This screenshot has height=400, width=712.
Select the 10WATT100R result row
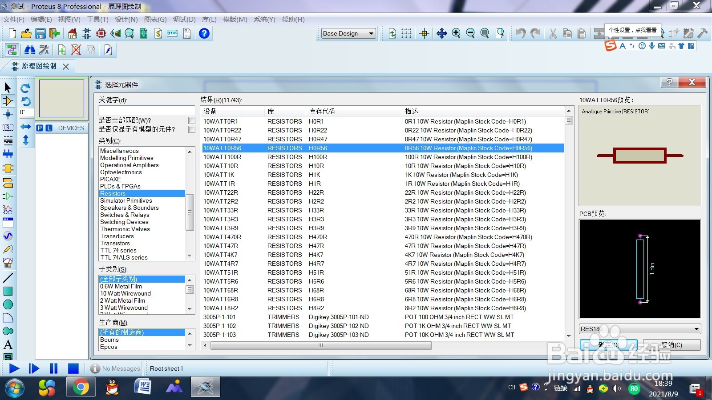click(x=383, y=157)
